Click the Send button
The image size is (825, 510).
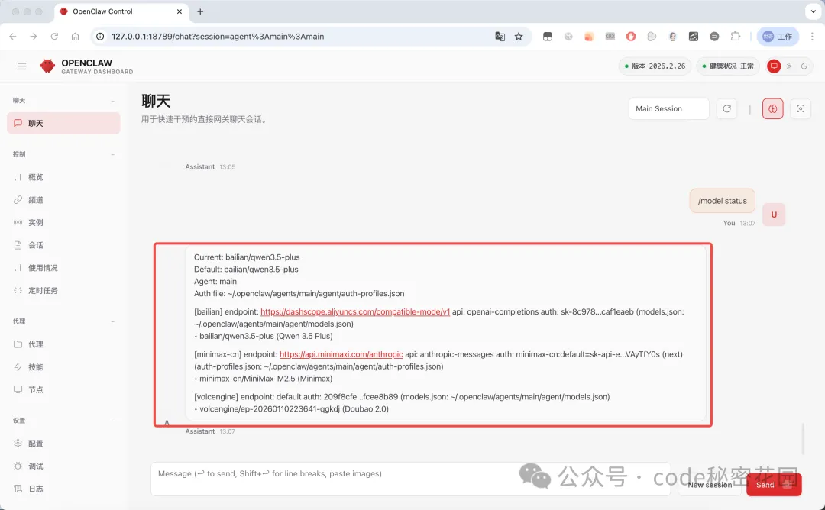pyautogui.click(x=773, y=485)
